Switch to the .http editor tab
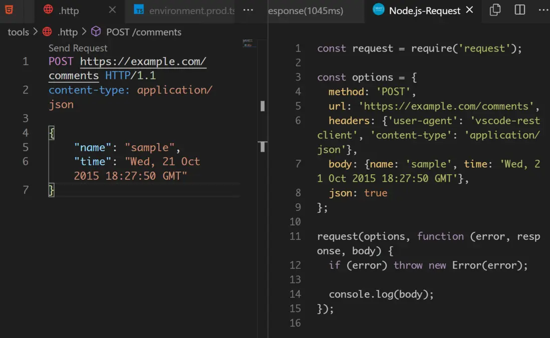 69,11
